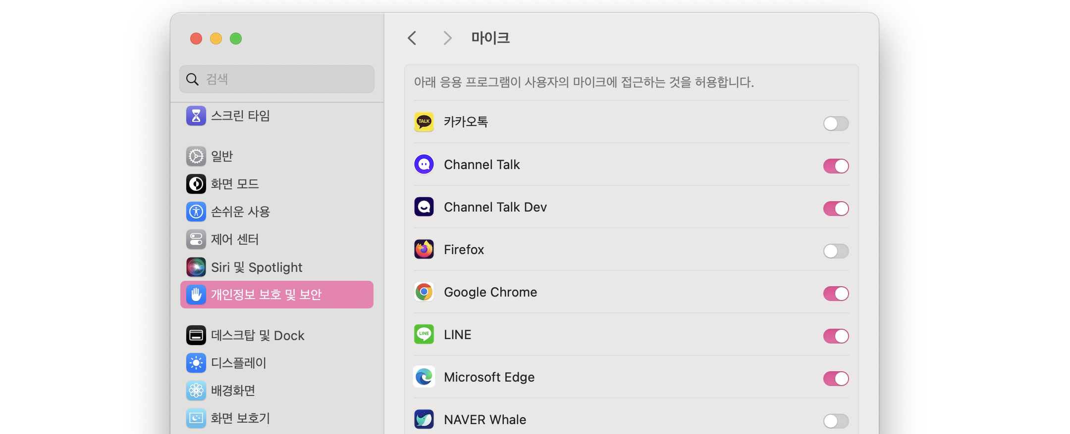Open 배경화면 settings
The width and height of the screenshot is (1070, 434).
pyautogui.click(x=277, y=391)
